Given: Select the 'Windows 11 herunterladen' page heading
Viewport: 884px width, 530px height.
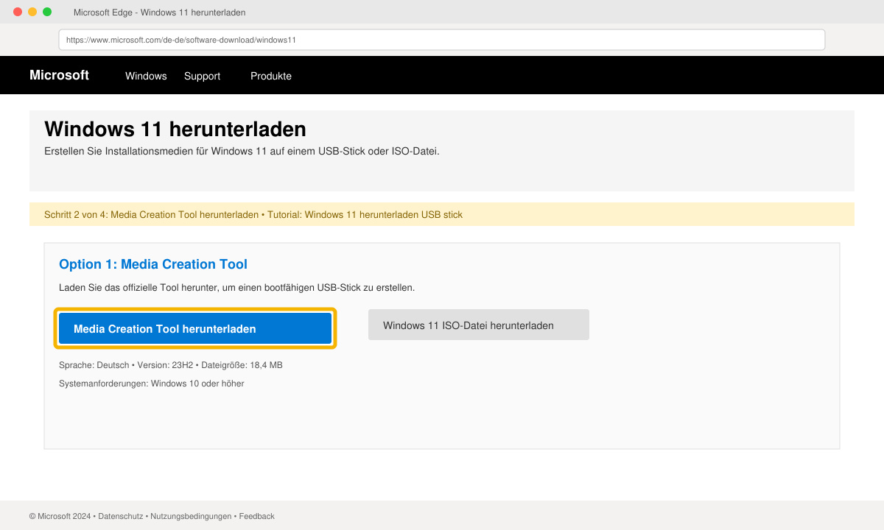Looking at the screenshot, I should (x=175, y=129).
